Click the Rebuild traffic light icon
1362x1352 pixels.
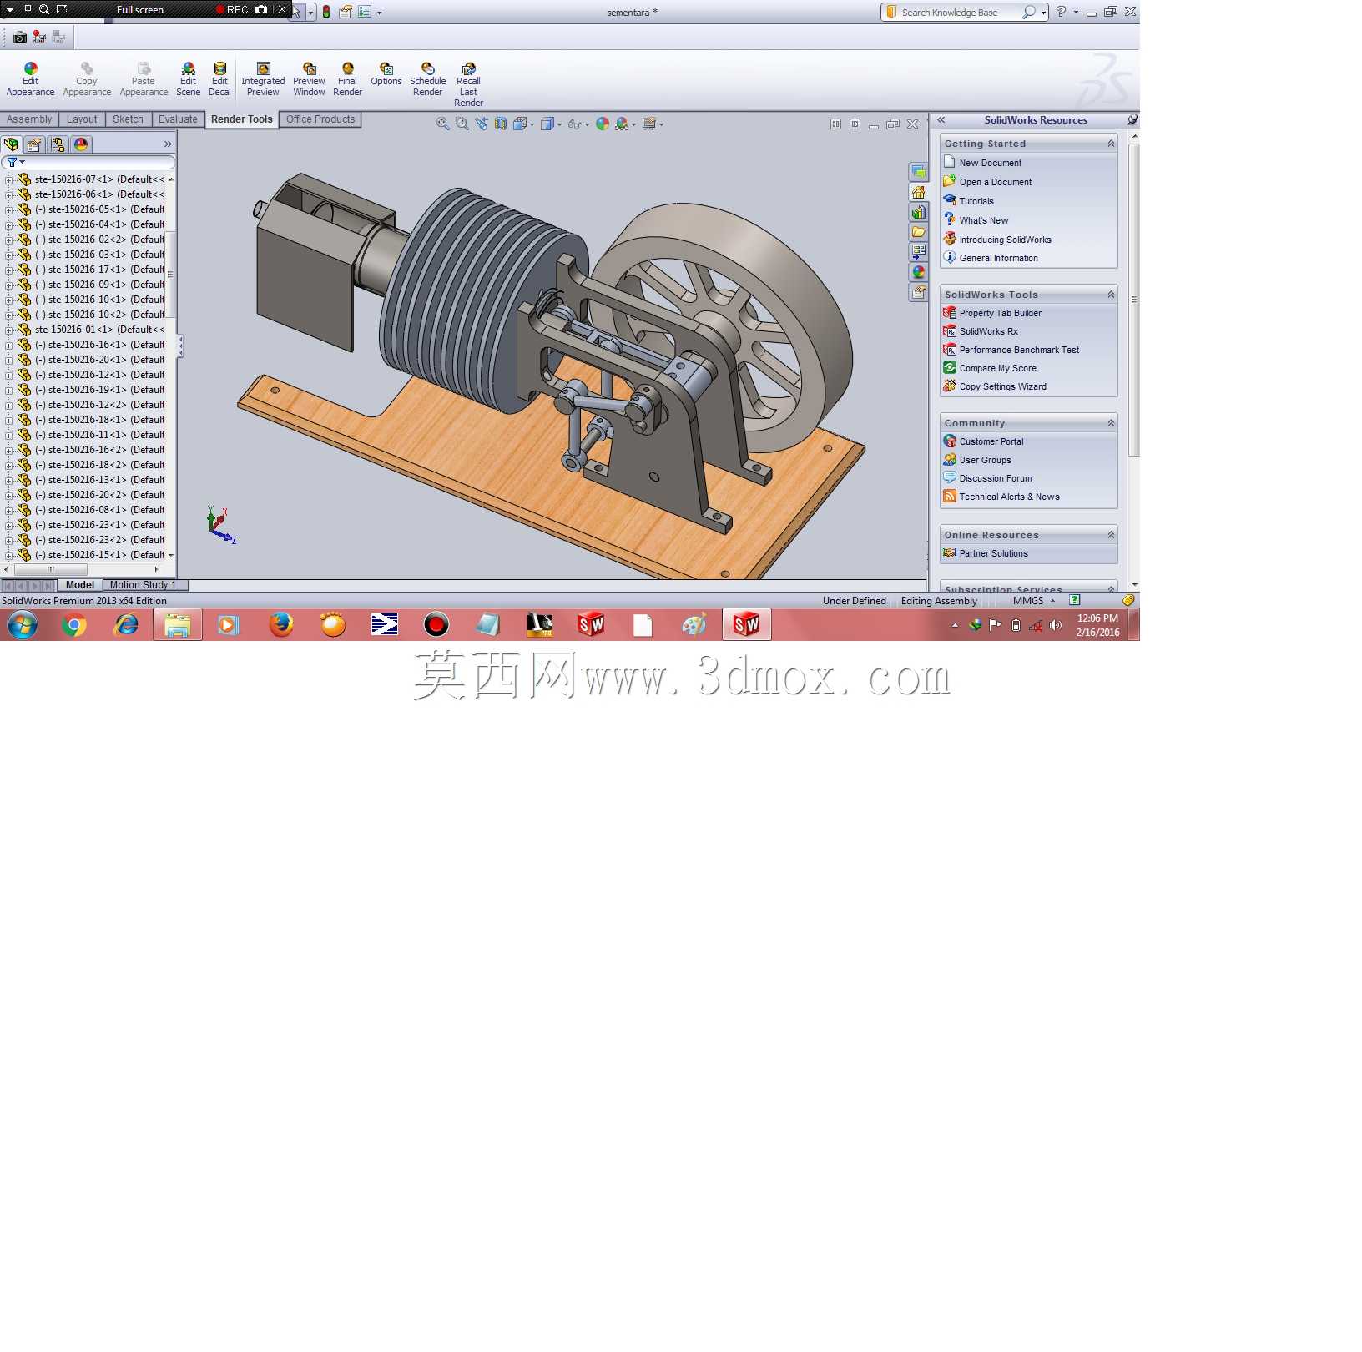click(326, 12)
